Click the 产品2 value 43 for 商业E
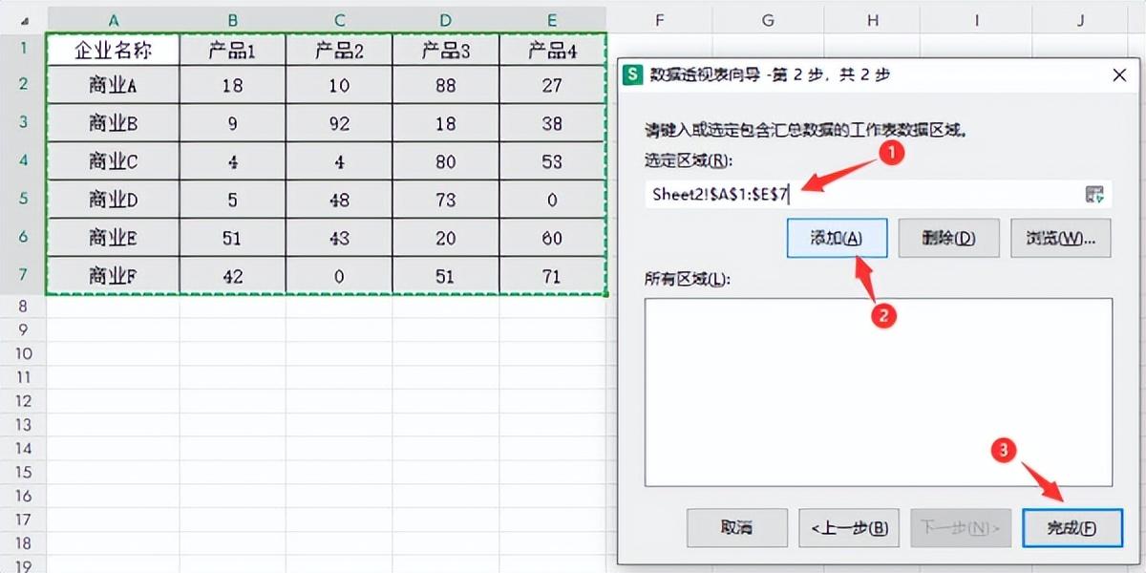 click(x=339, y=238)
